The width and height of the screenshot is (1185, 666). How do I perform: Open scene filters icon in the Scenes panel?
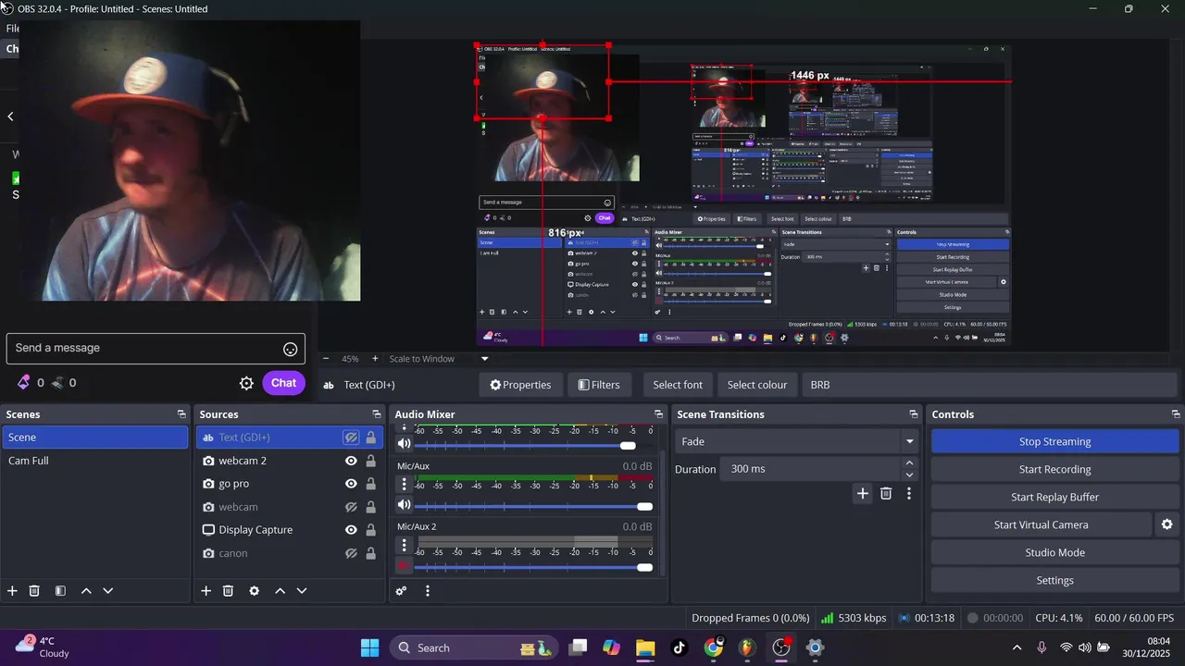(x=60, y=590)
